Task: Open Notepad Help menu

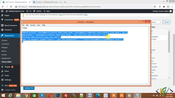Action: [43, 25]
